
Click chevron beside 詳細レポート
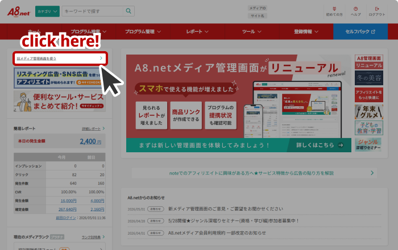click(103, 128)
